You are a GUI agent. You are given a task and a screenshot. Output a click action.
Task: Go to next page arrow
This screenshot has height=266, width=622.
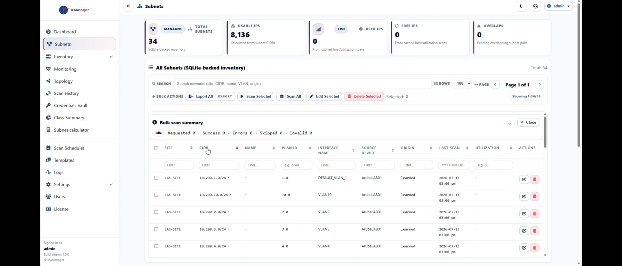(x=539, y=84)
